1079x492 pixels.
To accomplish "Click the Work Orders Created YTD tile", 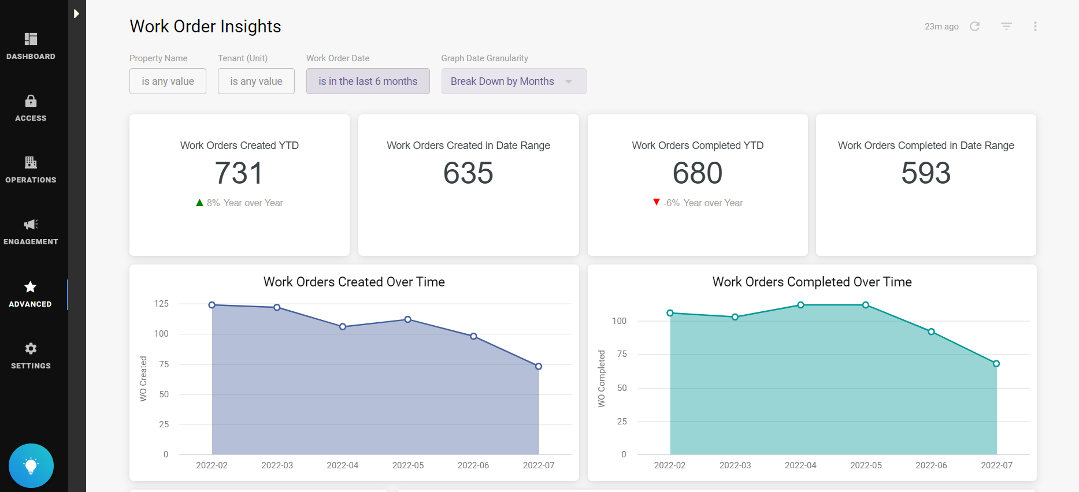I will click(239, 185).
